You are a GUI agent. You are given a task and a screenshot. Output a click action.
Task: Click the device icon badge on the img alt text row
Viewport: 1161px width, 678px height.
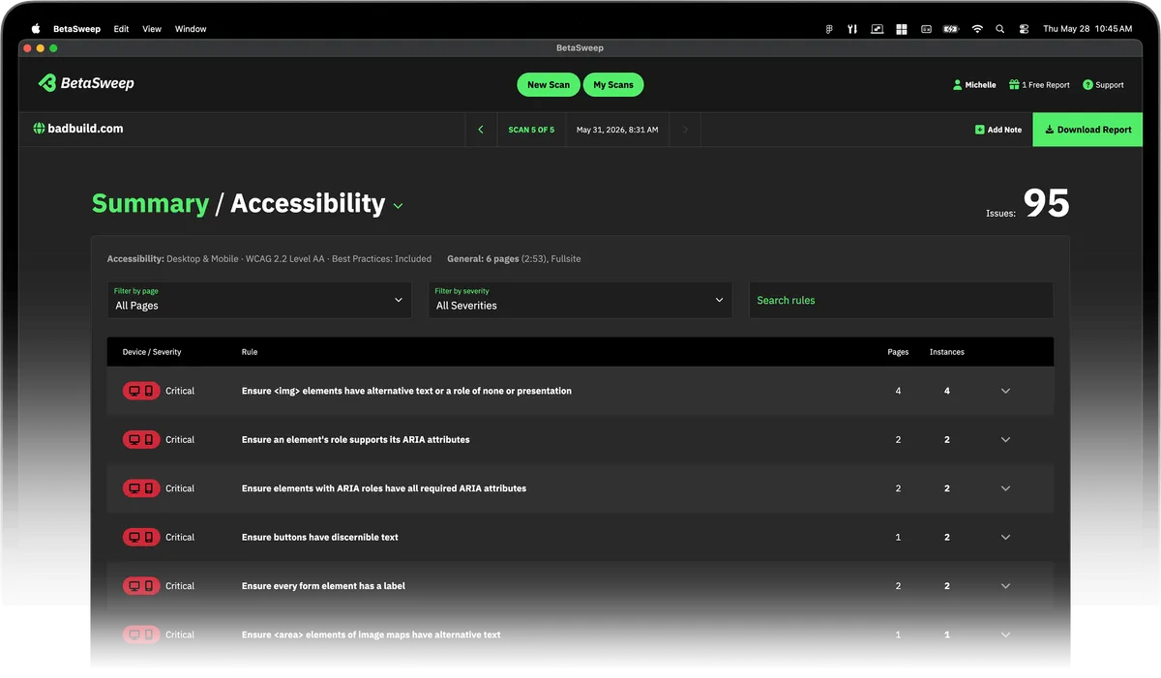(x=141, y=391)
